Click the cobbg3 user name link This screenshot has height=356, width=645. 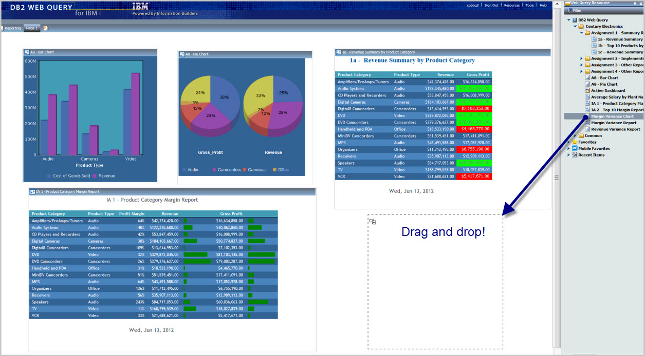tap(472, 5)
